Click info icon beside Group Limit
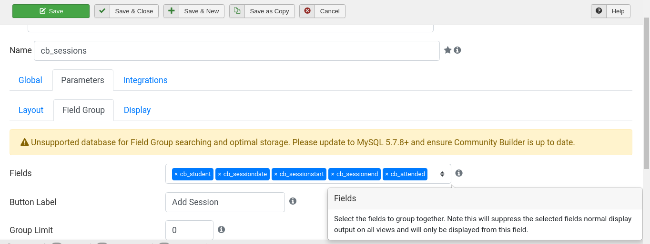 click(222, 229)
